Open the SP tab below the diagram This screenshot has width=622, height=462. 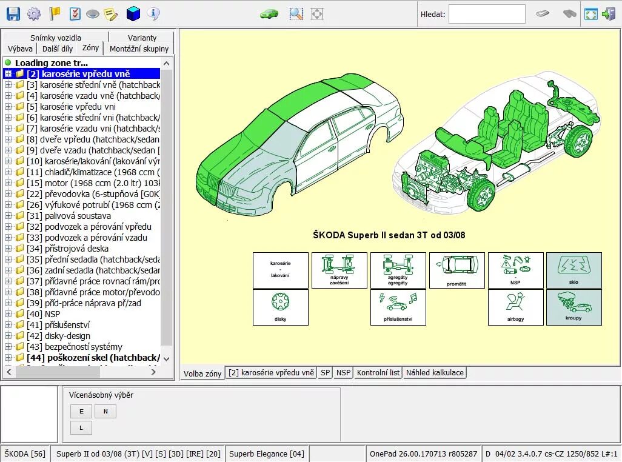pyautogui.click(x=326, y=373)
